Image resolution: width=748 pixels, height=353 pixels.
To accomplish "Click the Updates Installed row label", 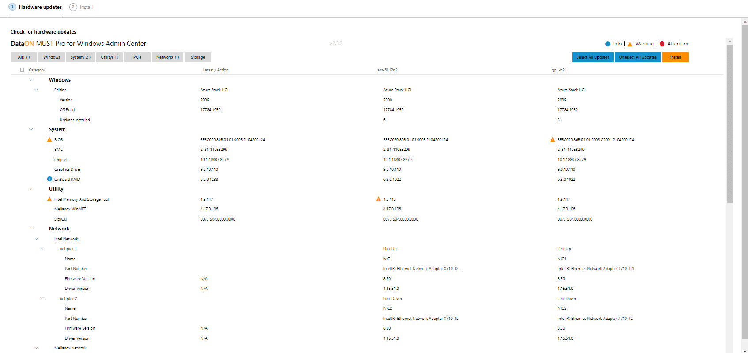I will pos(75,120).
